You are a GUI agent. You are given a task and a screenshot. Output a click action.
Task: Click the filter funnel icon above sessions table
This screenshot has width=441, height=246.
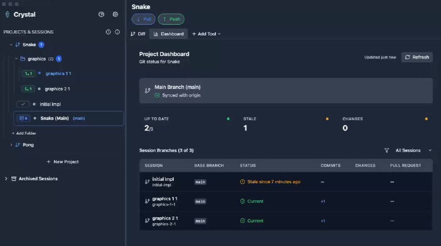386,150
